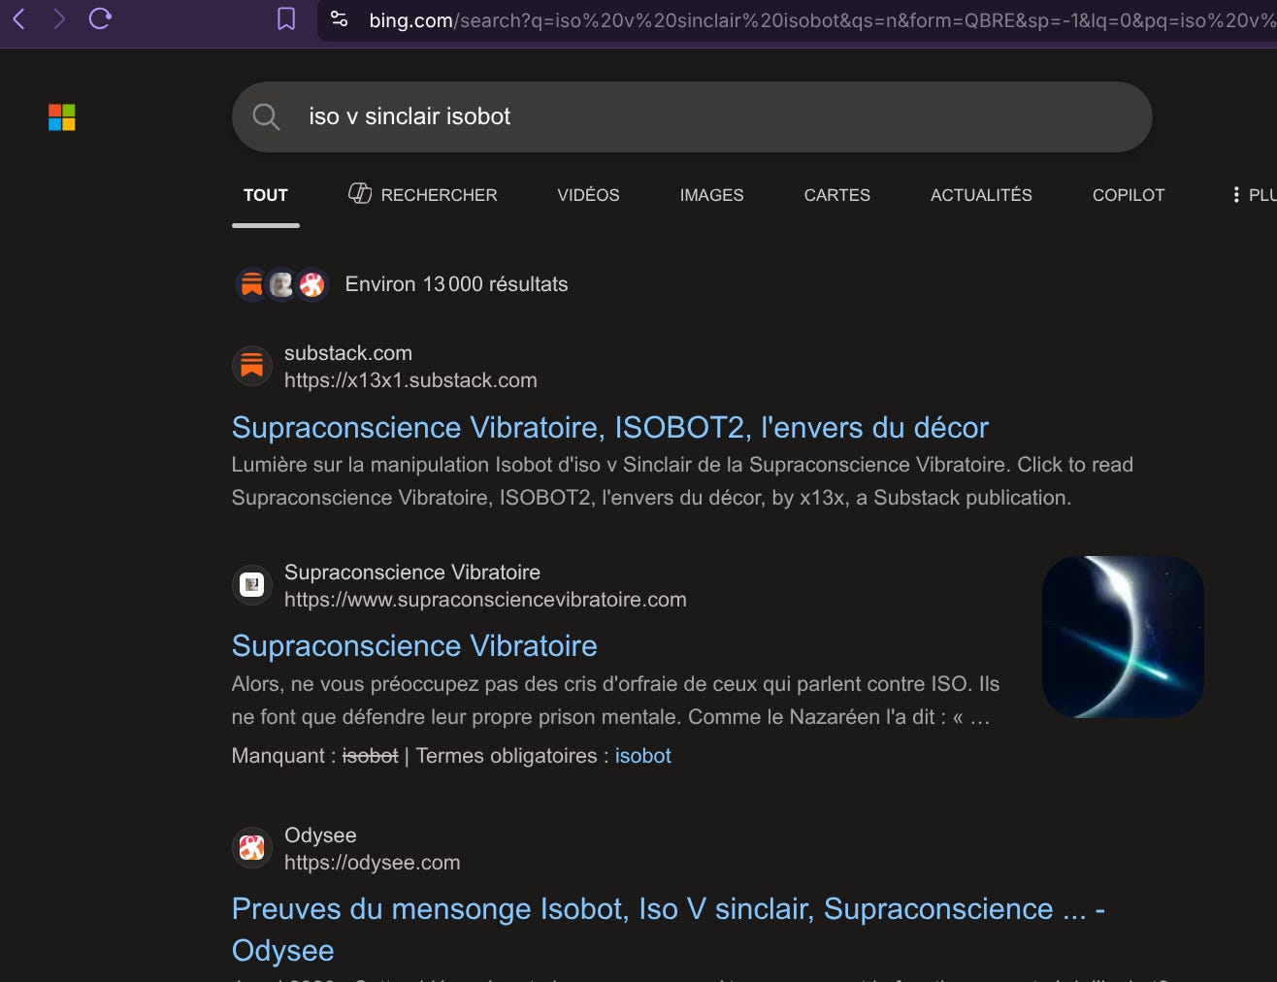
Task: Bookmark this page with bookmark icon
Action: [286, 18]
